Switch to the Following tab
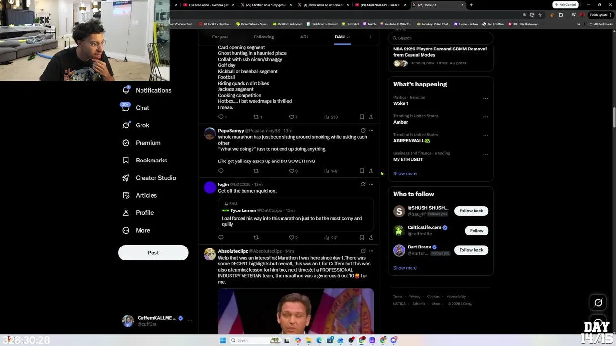 pyautogui.click(x=264, y=37)
